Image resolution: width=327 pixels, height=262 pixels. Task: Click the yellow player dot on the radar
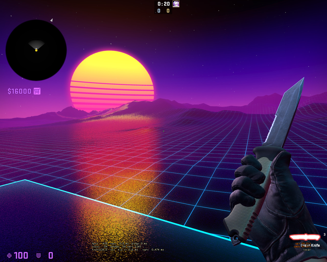coord(36,50)
